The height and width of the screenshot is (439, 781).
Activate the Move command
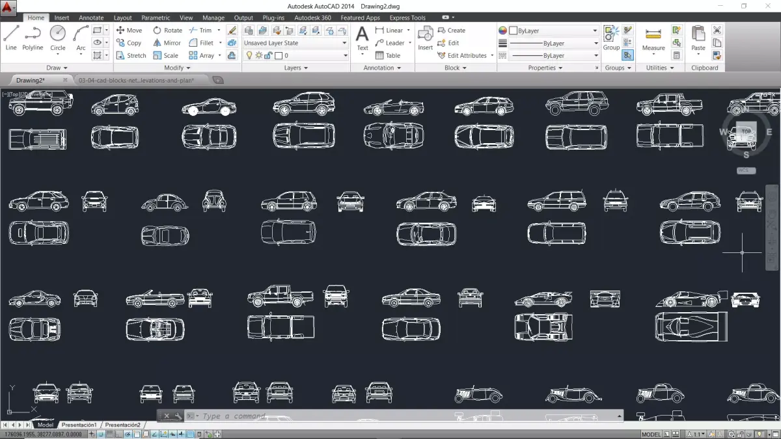coord(129,31)
